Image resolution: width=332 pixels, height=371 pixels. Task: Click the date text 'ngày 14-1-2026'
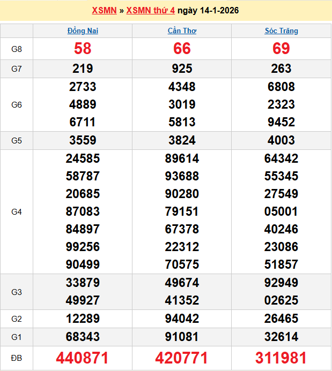208,10
